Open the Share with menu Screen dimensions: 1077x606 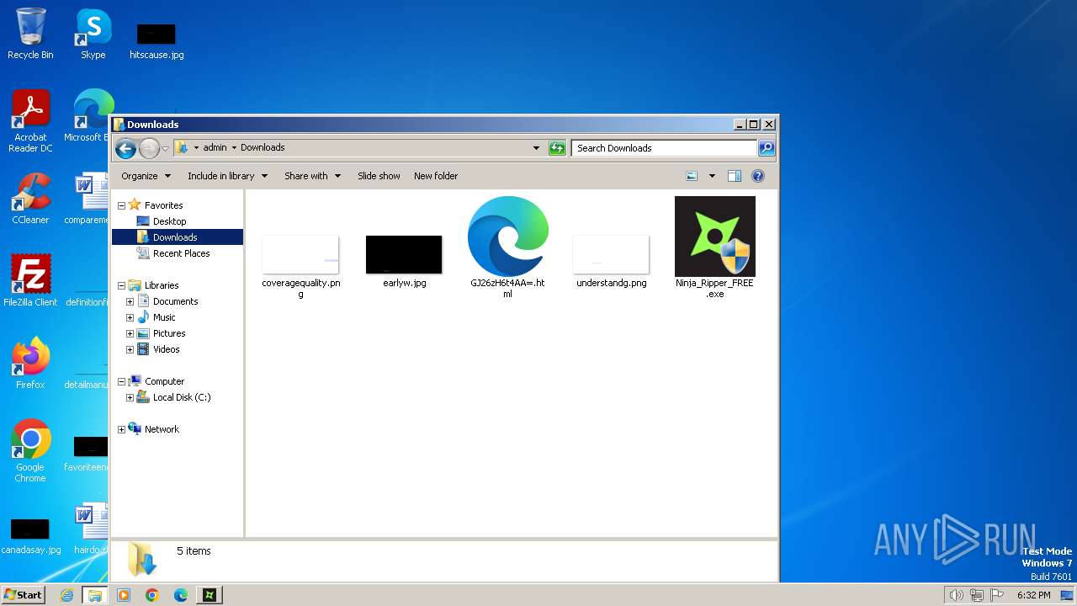312,176
